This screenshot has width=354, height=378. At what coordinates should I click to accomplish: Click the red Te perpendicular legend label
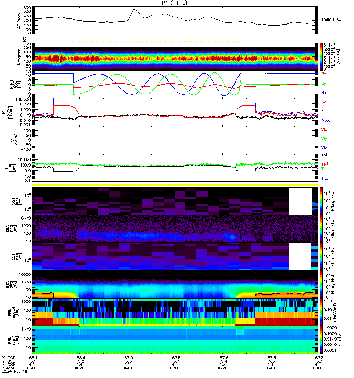click(x=325, y=164)
